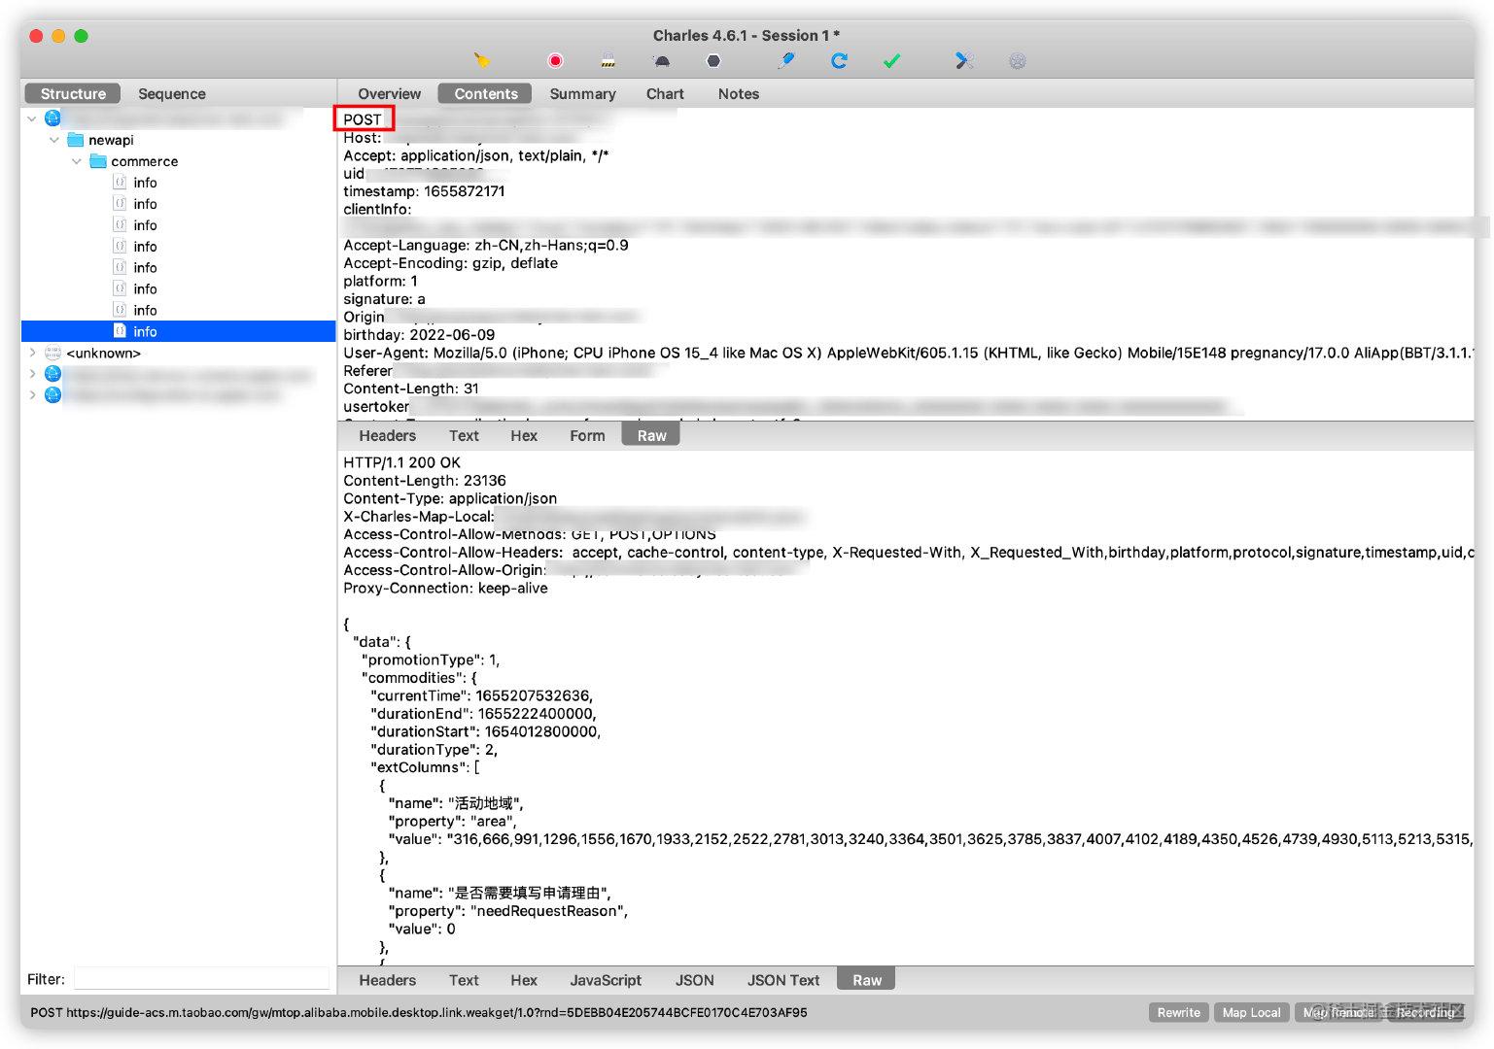Viewport: 1494px width, 1049px height.
Task: Expand the <unknown> node
Action: click(x=32, y=353)
